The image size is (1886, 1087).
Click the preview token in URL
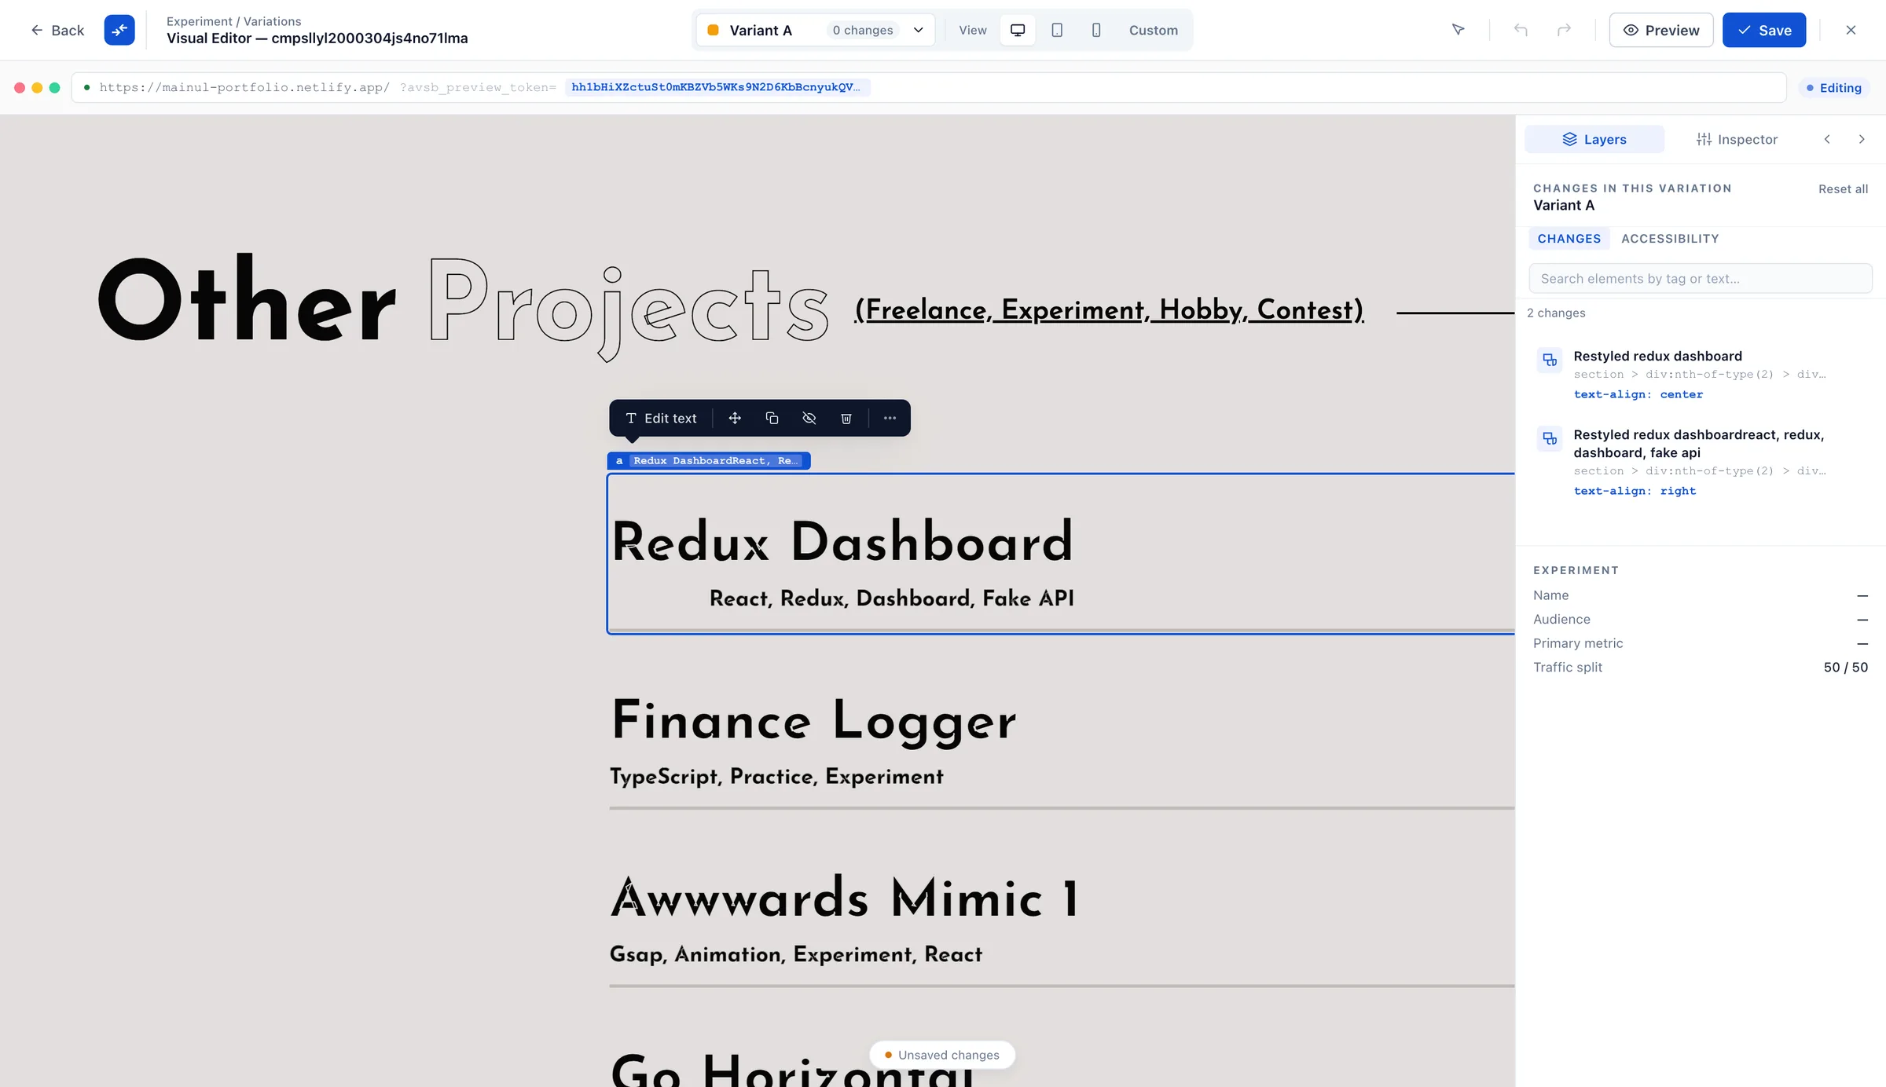tap(716, 87)
